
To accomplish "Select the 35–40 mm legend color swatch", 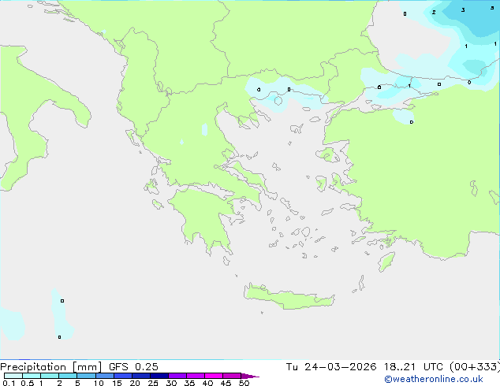I will point(196,376).
